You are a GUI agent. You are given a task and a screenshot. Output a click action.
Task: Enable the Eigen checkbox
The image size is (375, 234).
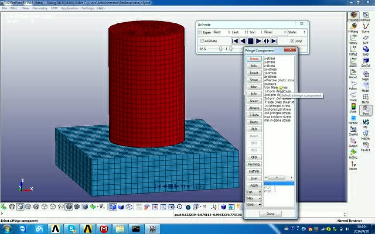coord(201,32)
